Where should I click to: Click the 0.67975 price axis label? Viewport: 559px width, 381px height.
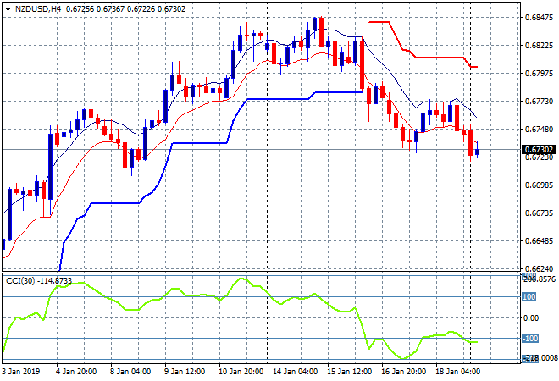[x=539, y=74]
